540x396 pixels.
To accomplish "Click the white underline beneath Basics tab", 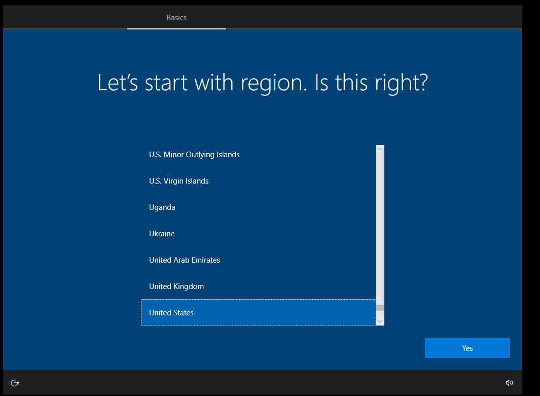I will [x=176, y=29].
